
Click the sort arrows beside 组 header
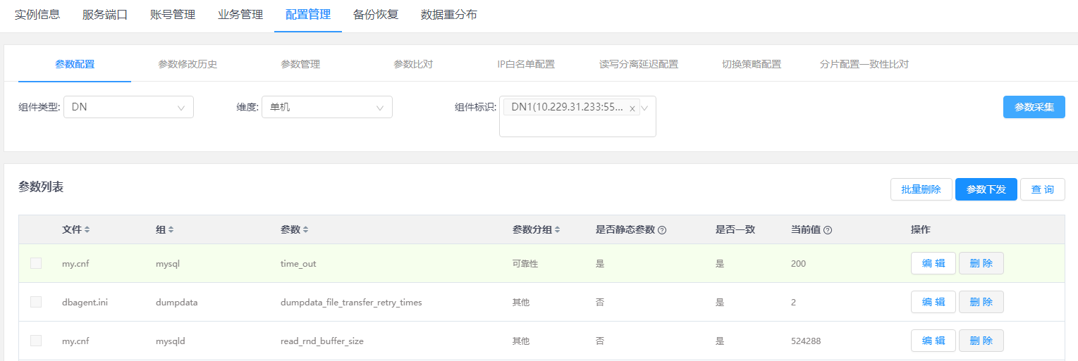point(171,230)
